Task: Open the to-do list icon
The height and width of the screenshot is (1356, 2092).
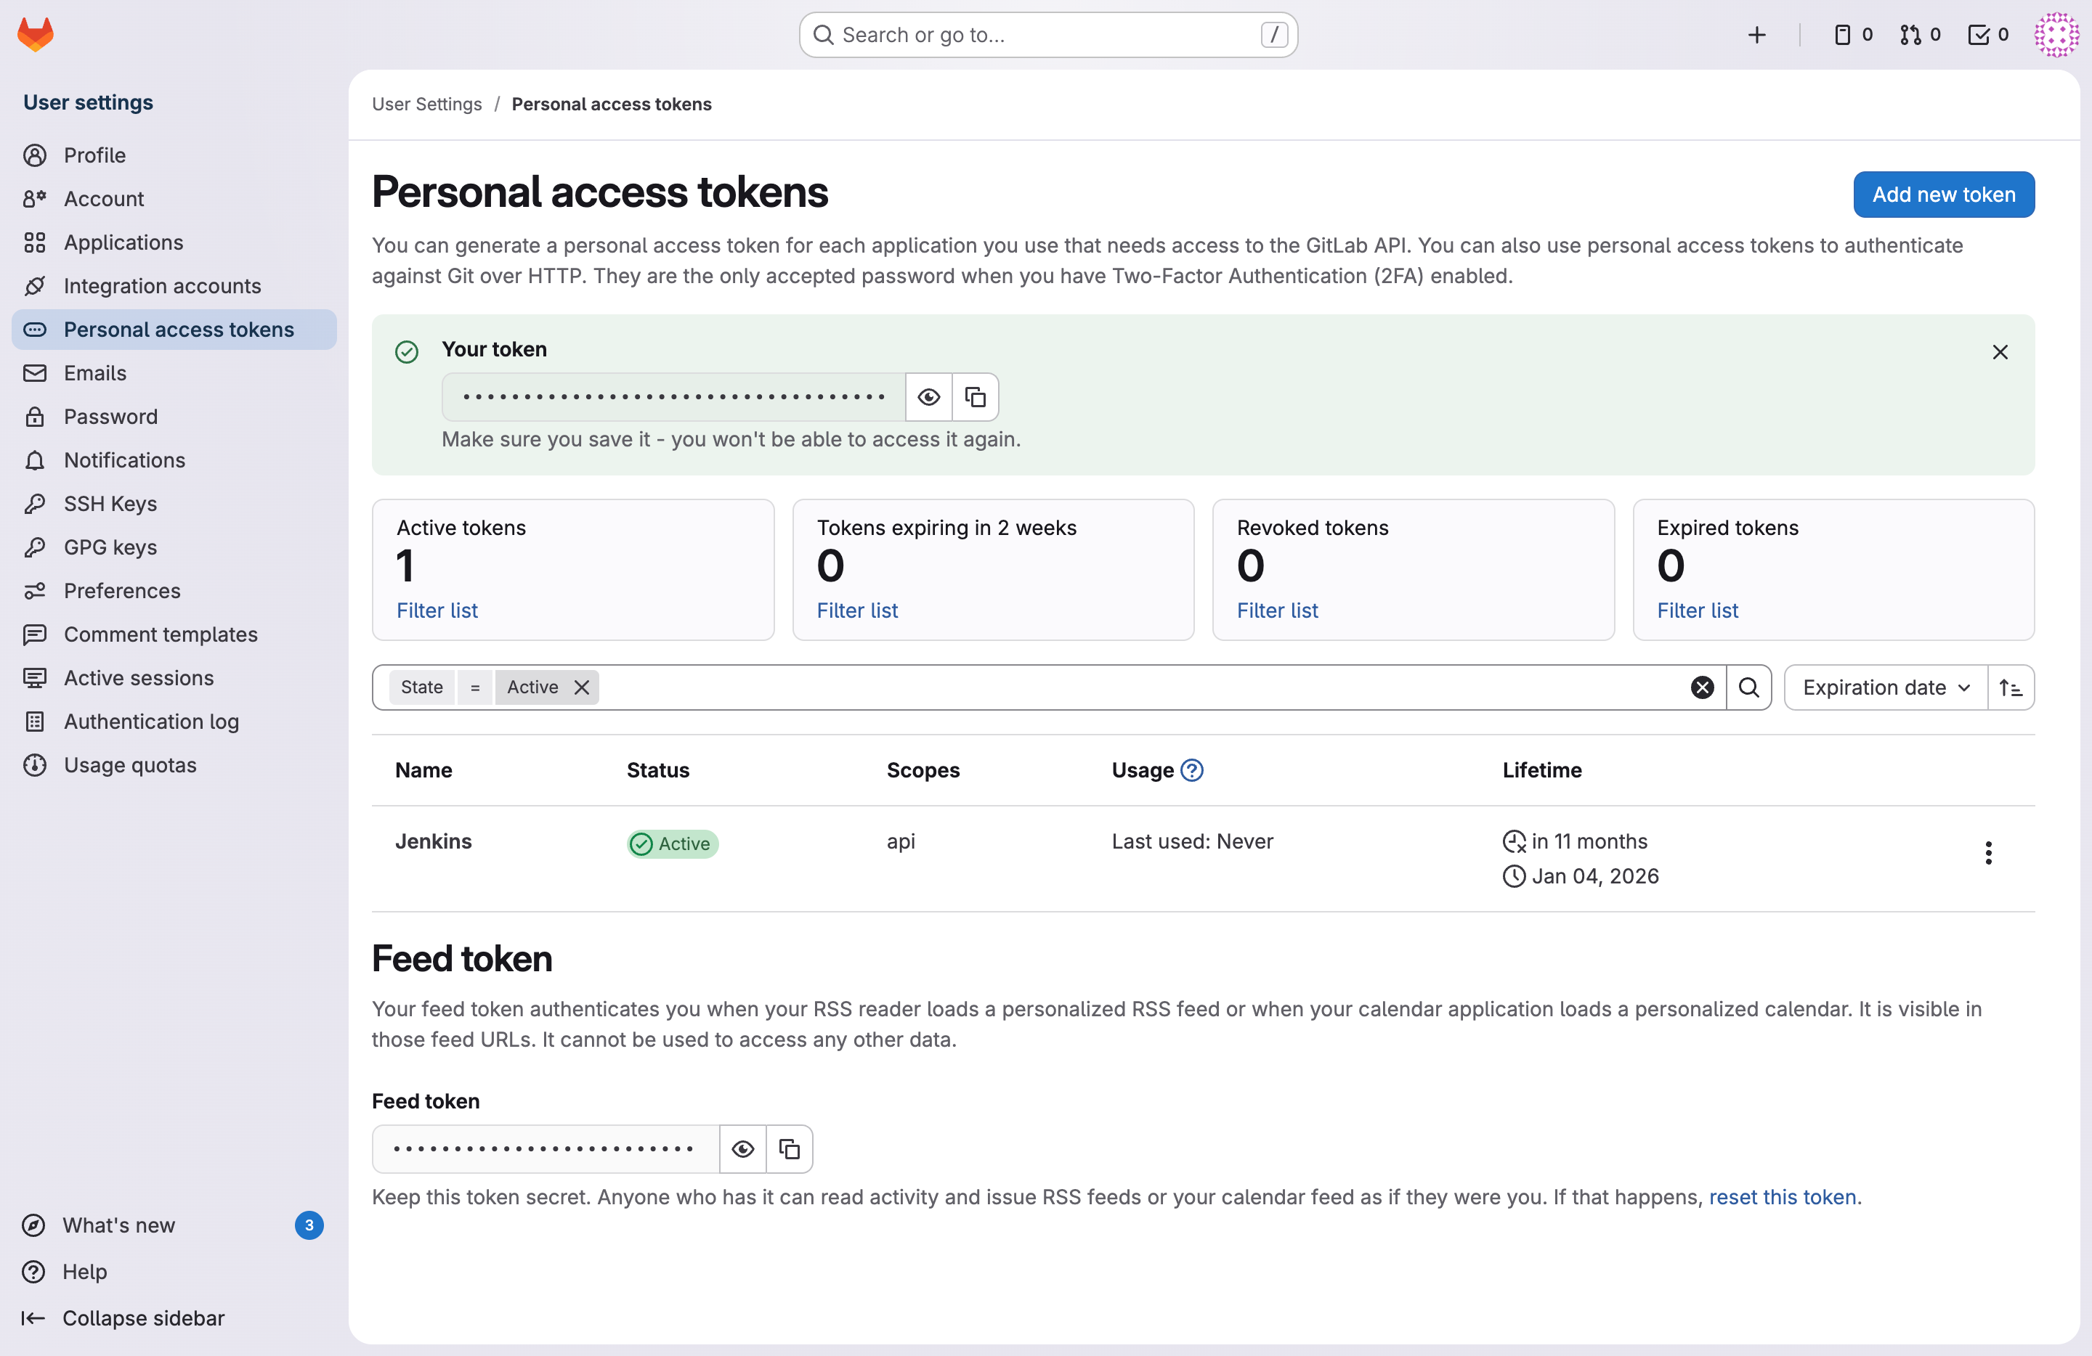Action: tap(1987, 34)
